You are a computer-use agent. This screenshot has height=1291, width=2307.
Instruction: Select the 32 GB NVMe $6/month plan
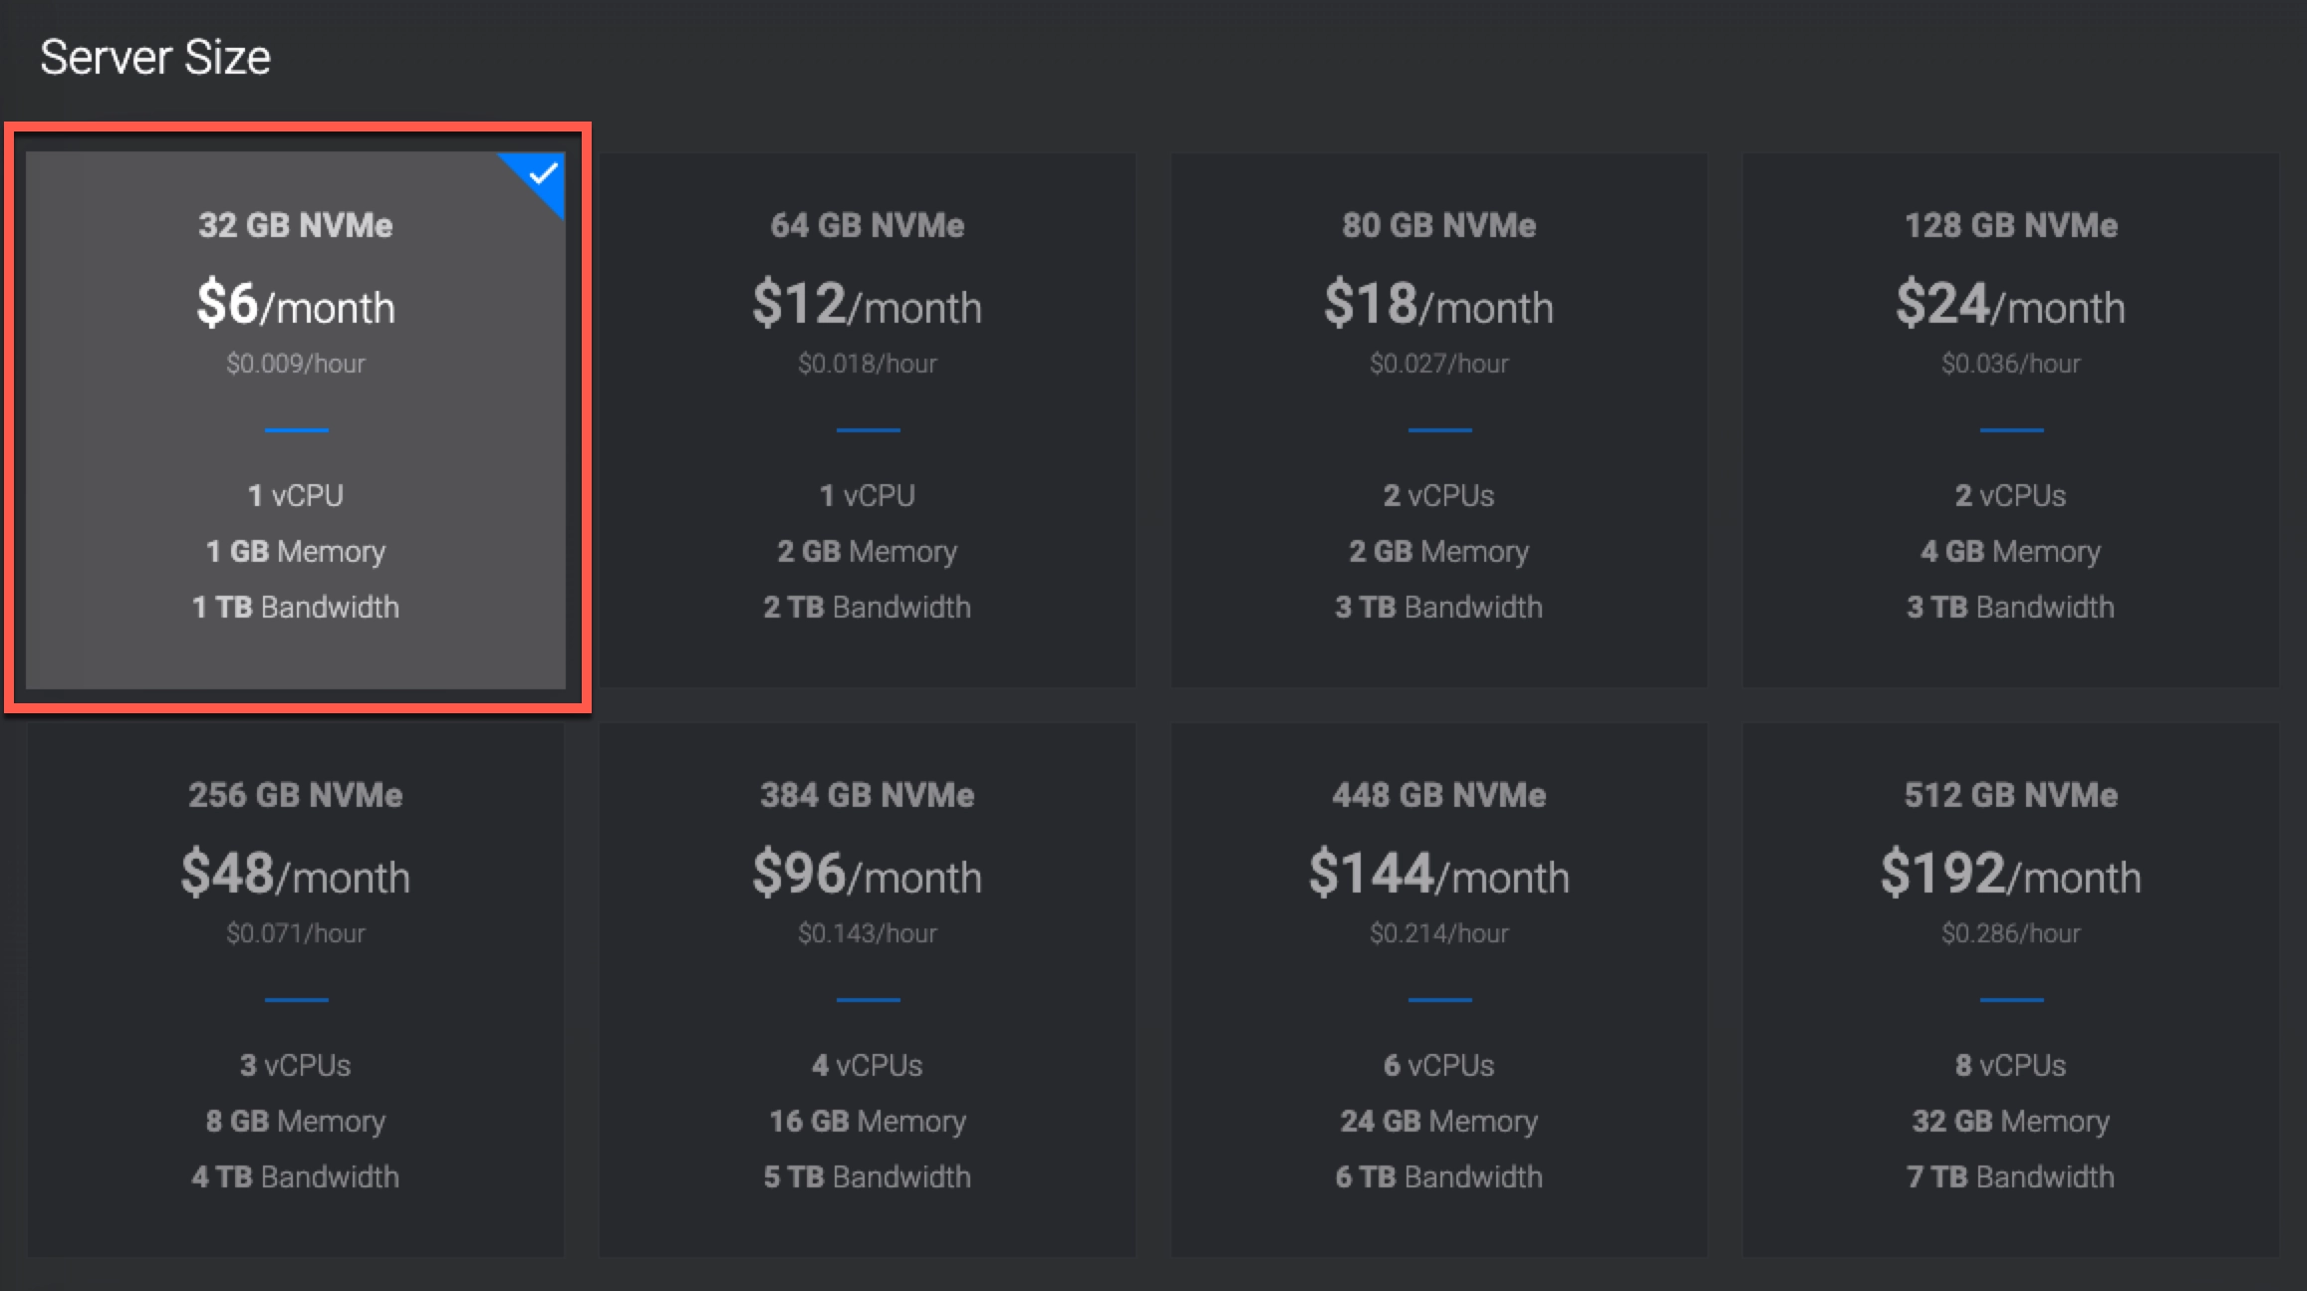point(296,418)
